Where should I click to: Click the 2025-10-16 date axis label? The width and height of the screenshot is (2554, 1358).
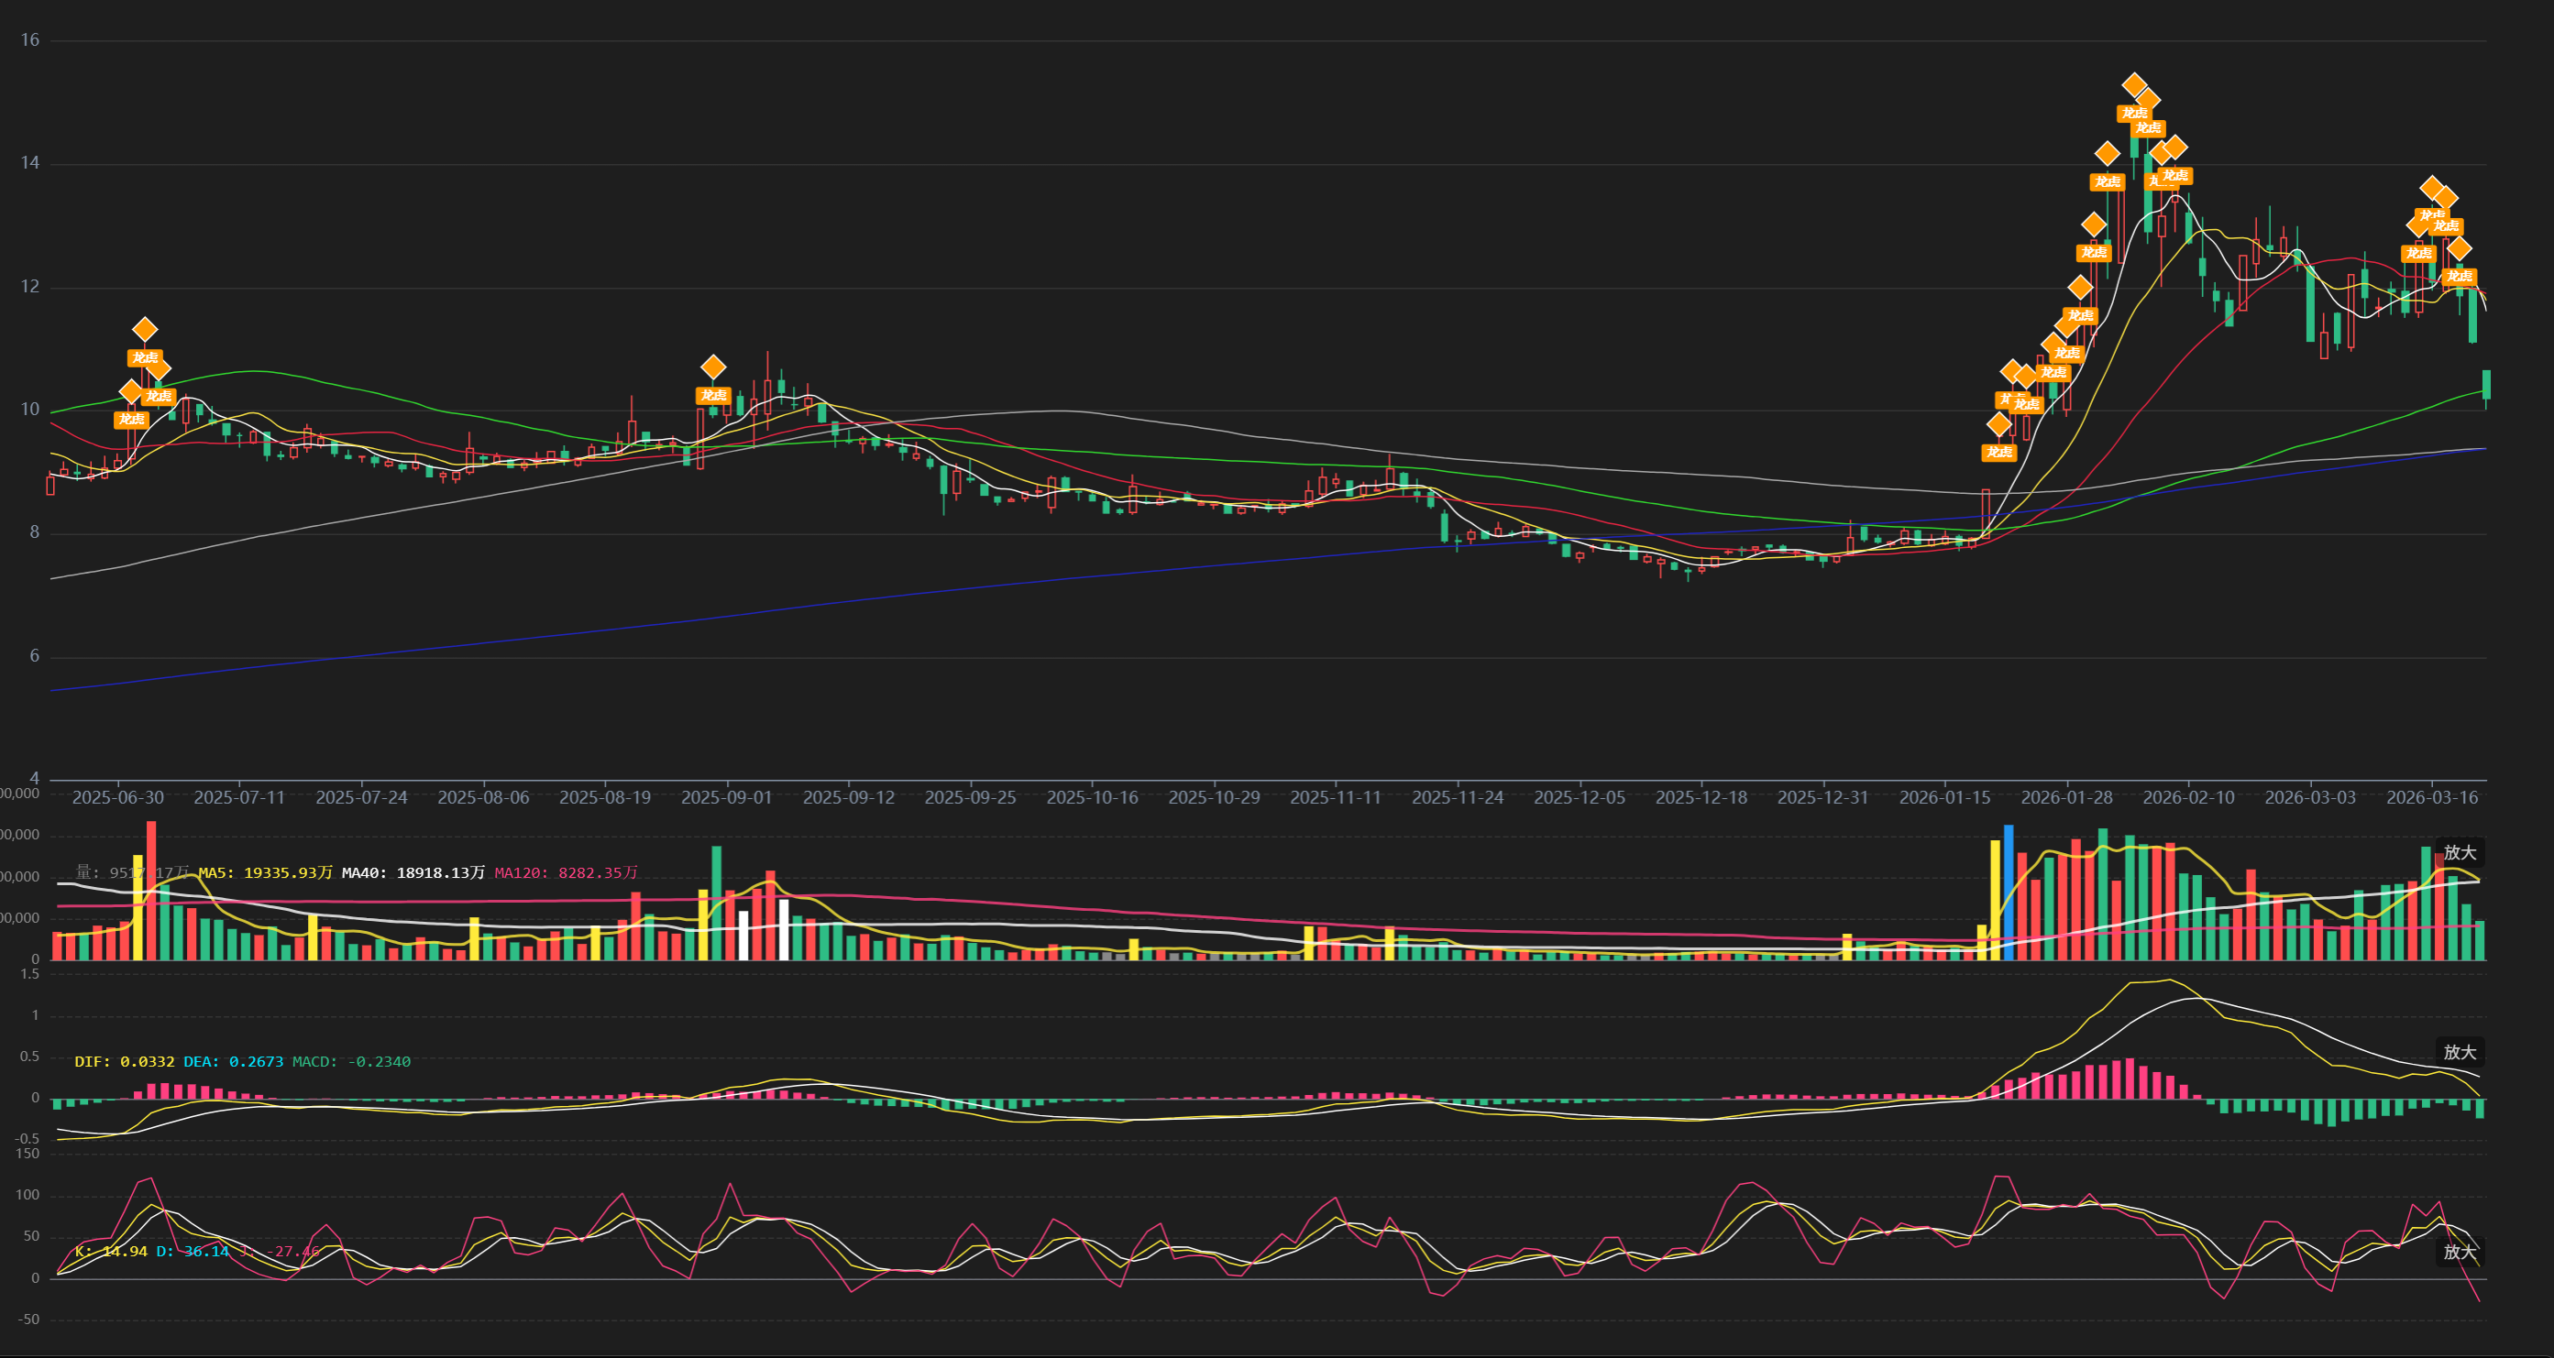tap(1092, 798)
